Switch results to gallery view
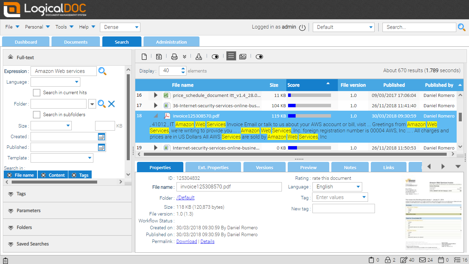469x264 pixels. (243, 56)
